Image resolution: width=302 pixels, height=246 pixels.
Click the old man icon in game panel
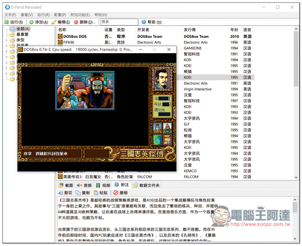[x=157, y=128]
